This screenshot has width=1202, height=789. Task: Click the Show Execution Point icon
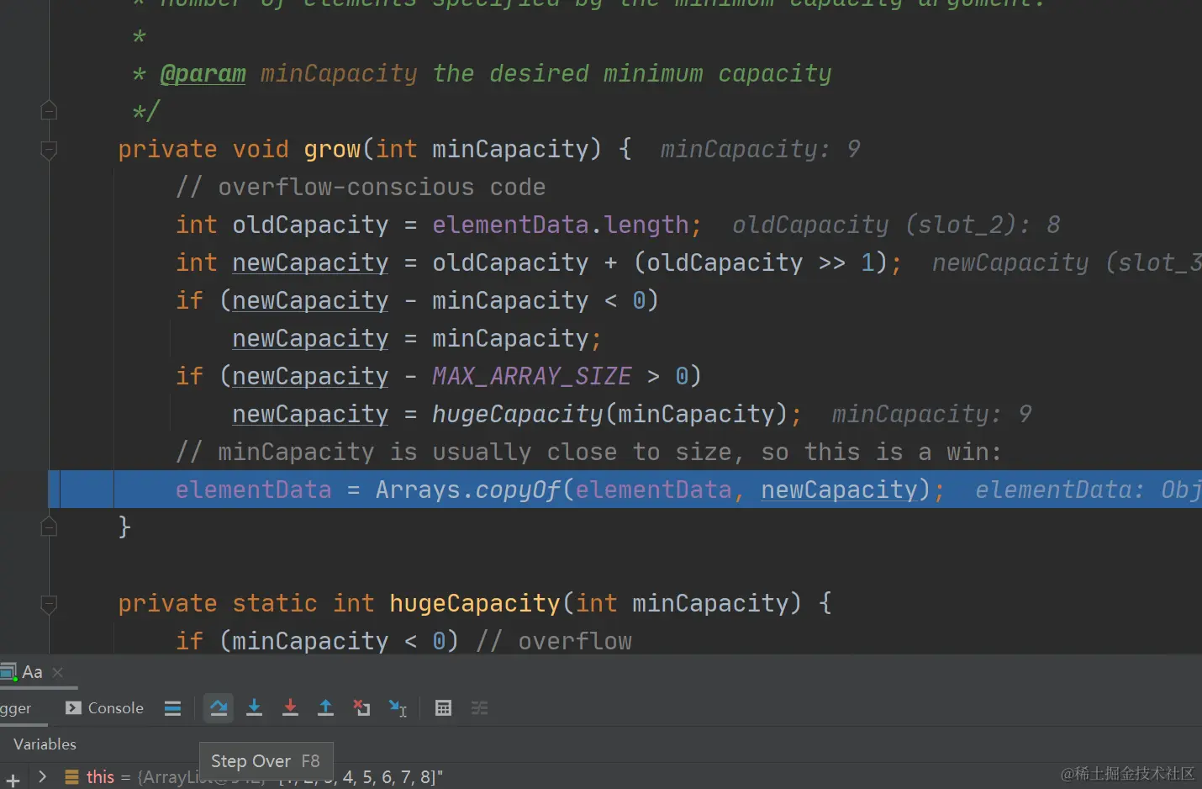click(x=173, y=707)
